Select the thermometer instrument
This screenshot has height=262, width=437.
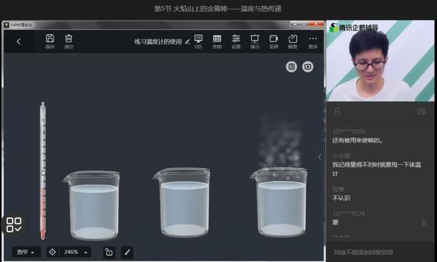42,171
